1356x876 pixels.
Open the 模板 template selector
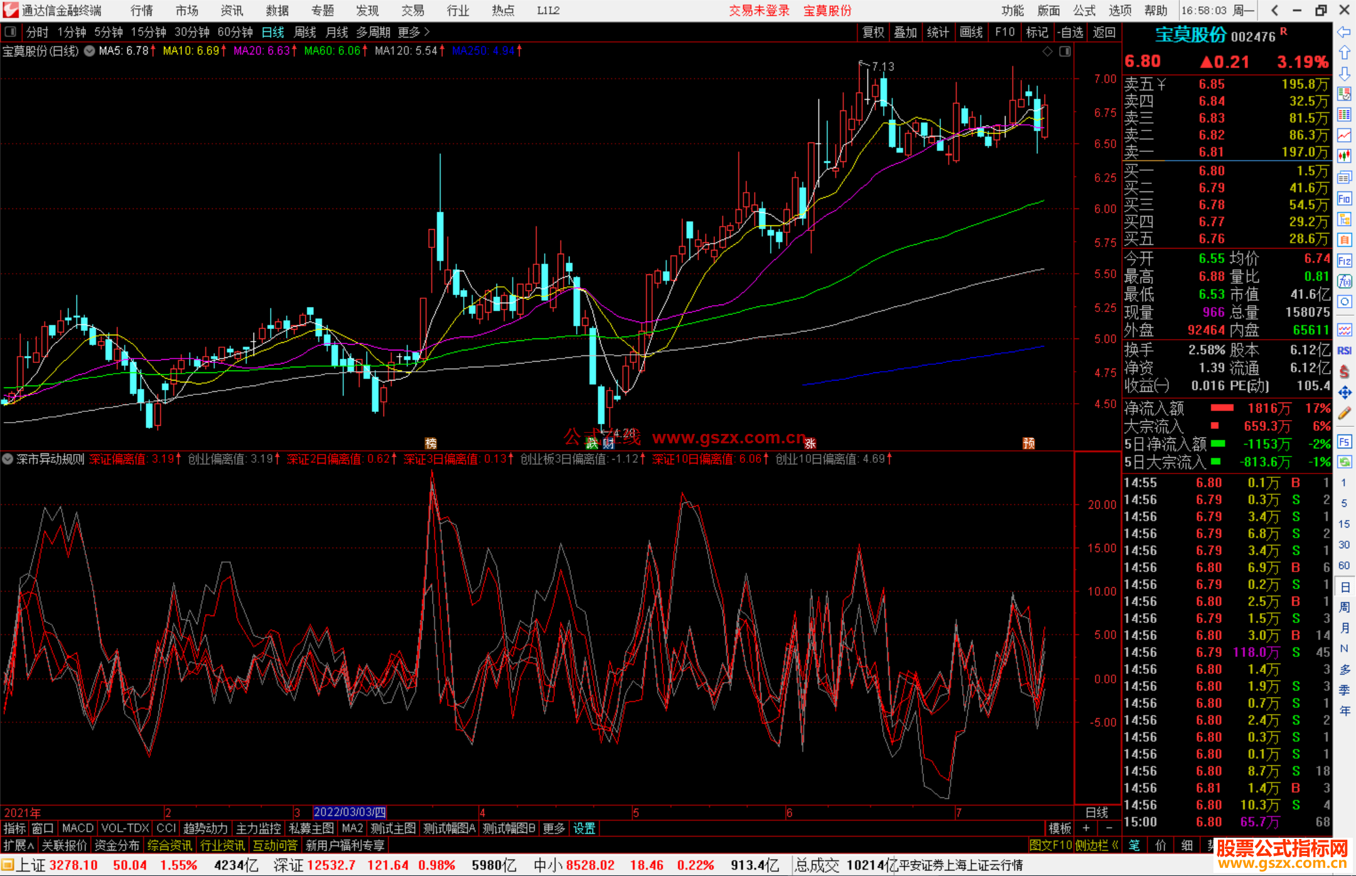pyautogui.click(x=1060, y=828)
